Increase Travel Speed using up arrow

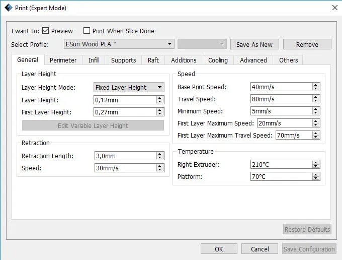point(316,97)
